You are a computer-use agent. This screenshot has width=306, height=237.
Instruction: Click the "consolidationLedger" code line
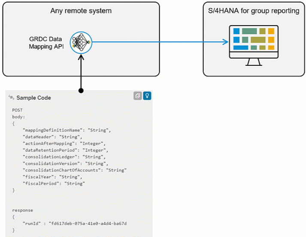pyautogui.click(x=64, y=157)
